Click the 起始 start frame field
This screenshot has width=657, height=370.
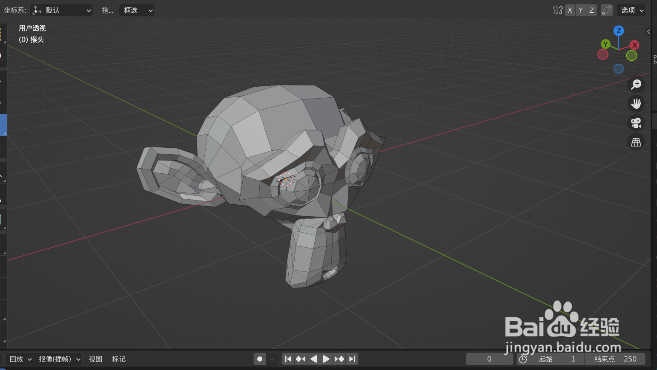point(556,359)
